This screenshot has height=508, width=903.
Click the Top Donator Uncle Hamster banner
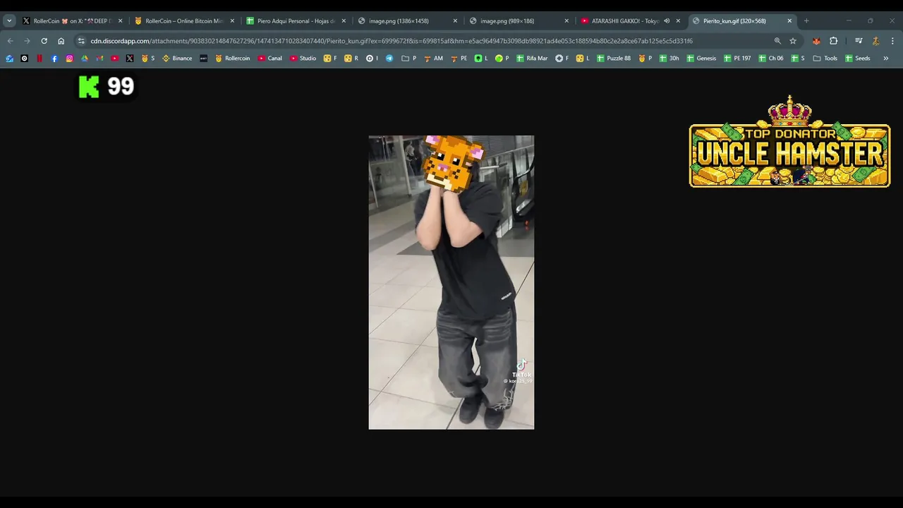(789, 142)
